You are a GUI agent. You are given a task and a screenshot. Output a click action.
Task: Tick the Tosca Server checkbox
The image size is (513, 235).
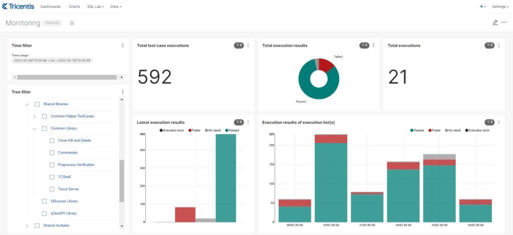[52, 189]
